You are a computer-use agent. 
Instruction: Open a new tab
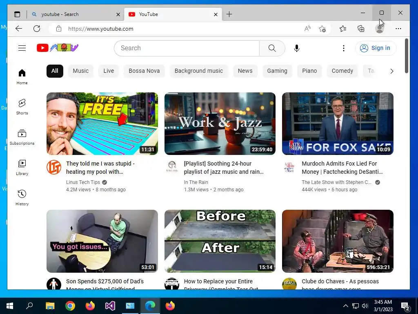[229, 14]
